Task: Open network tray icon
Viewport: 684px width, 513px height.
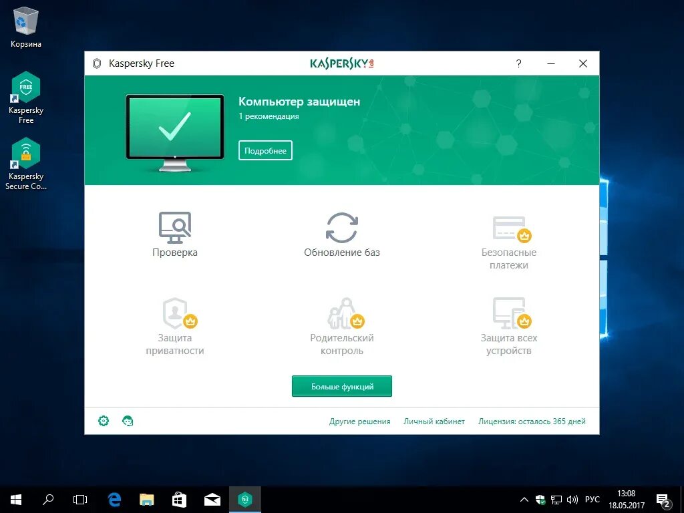Action: coord(556,500)
